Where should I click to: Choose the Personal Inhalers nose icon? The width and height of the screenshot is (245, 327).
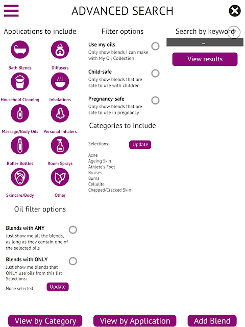60,113
